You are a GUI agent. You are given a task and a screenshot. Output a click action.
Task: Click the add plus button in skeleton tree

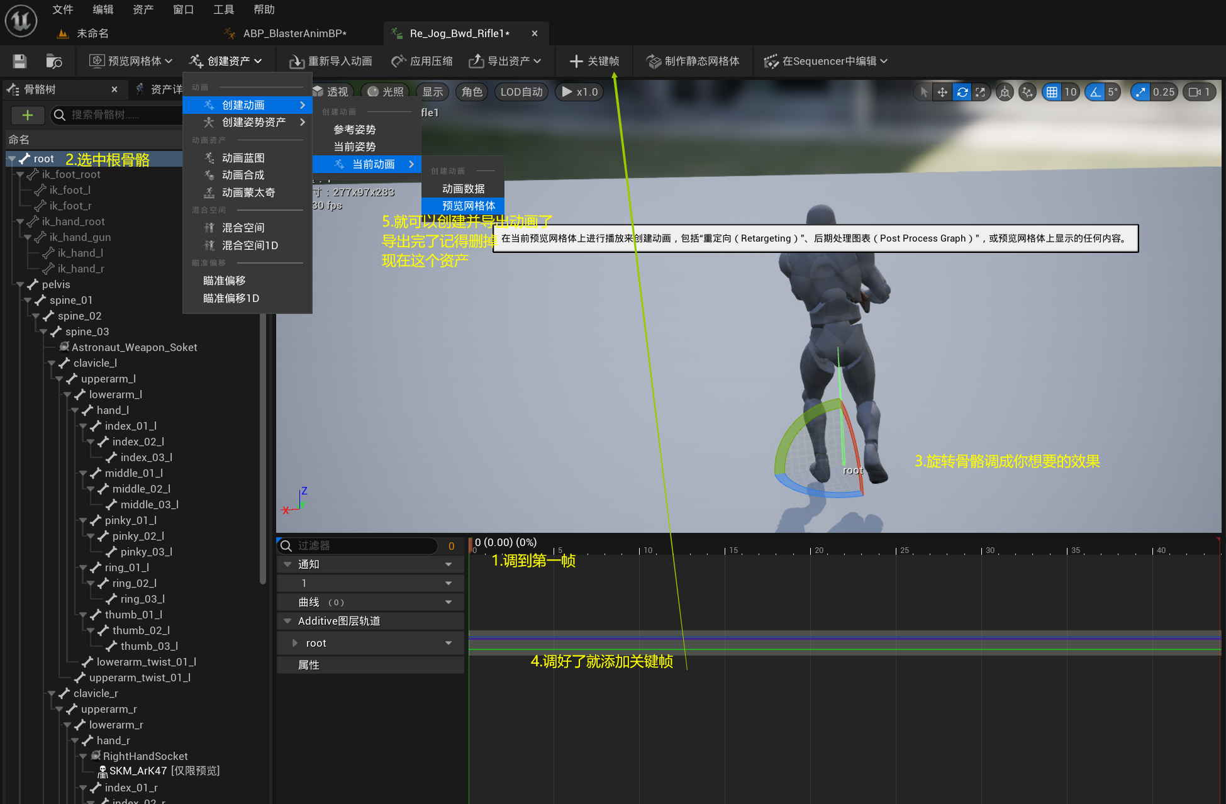pyautogui.click(x=28, y=114)
